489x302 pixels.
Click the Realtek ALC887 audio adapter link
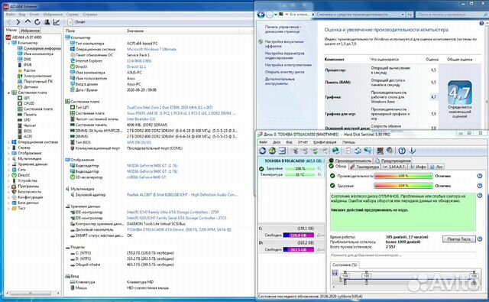pos(182,195)
